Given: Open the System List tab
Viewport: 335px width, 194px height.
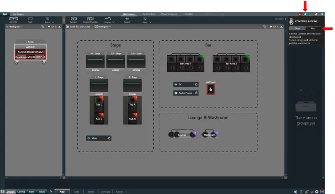Looking at the screenshot, I should (x=149, y=14).
